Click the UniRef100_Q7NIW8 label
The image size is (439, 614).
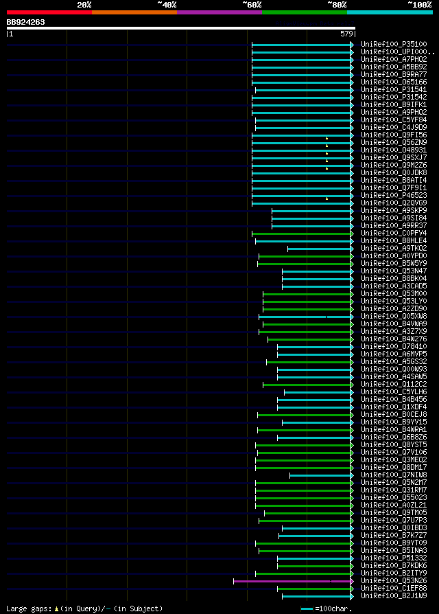(x=394, y=475)
